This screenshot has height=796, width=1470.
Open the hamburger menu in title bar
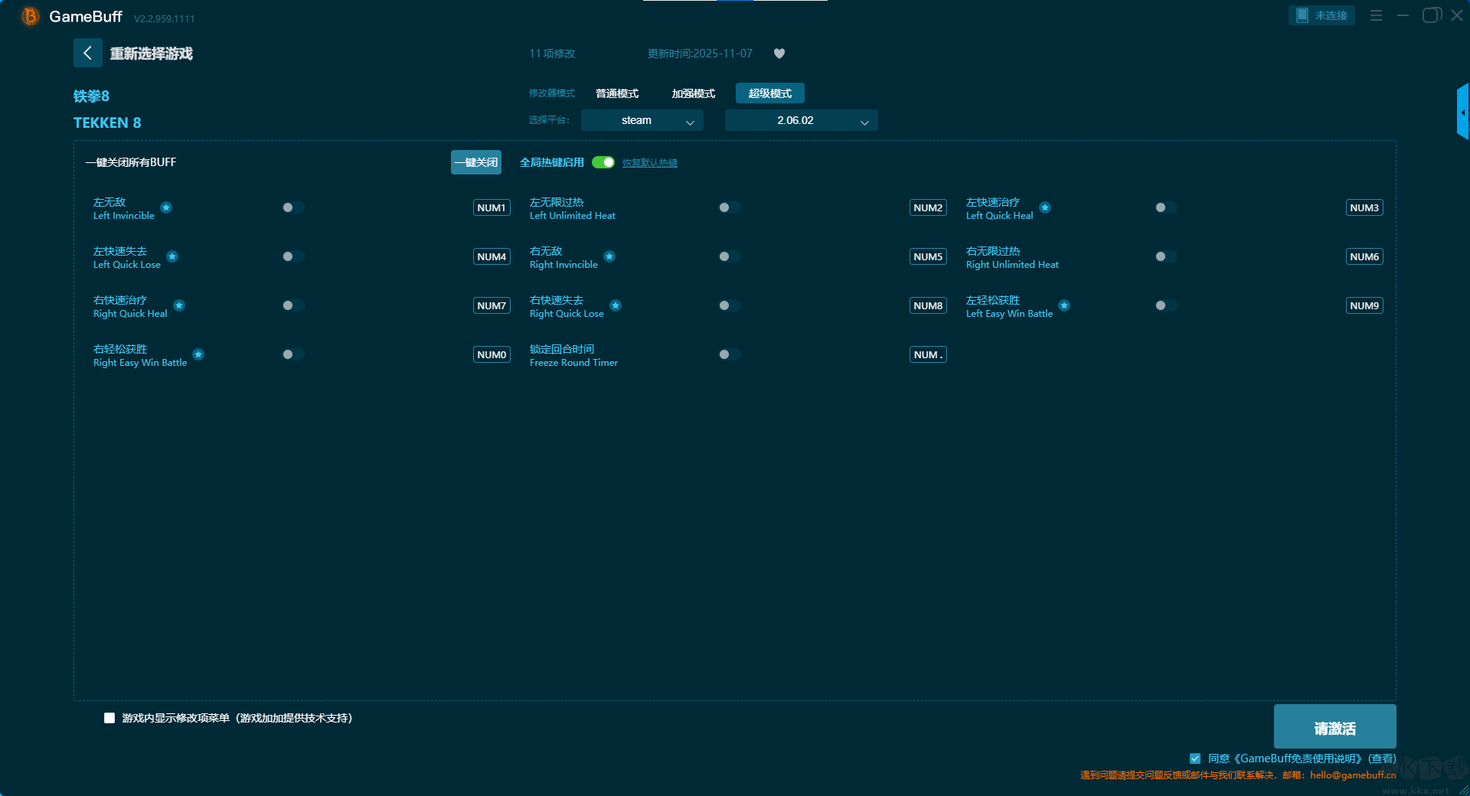point(1376,15)
